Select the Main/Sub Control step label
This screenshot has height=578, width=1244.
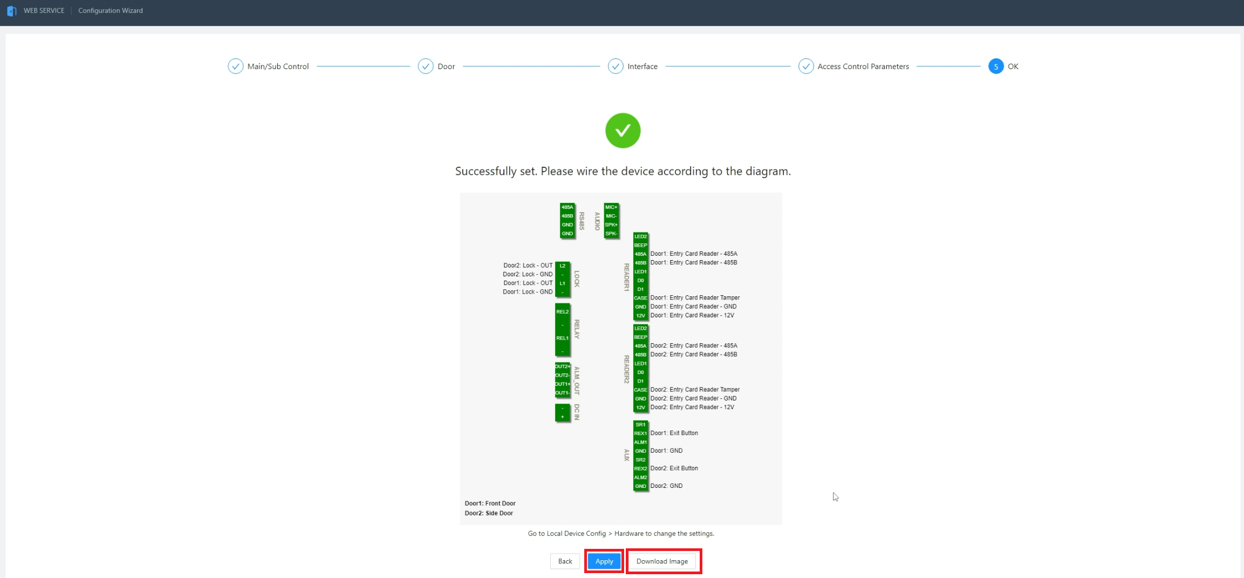tap(278, 66)
